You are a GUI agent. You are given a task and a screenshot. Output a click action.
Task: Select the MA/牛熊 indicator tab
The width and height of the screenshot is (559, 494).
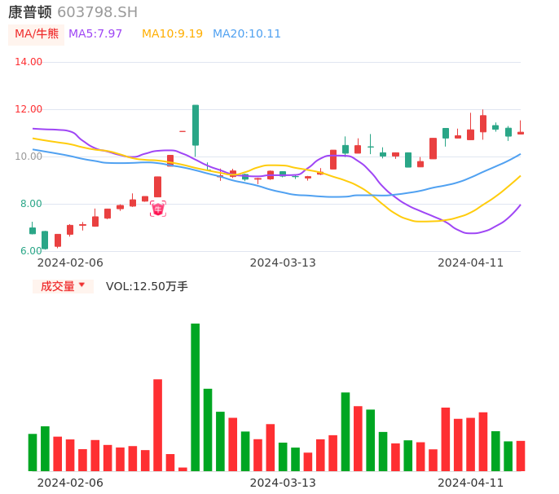37,34
